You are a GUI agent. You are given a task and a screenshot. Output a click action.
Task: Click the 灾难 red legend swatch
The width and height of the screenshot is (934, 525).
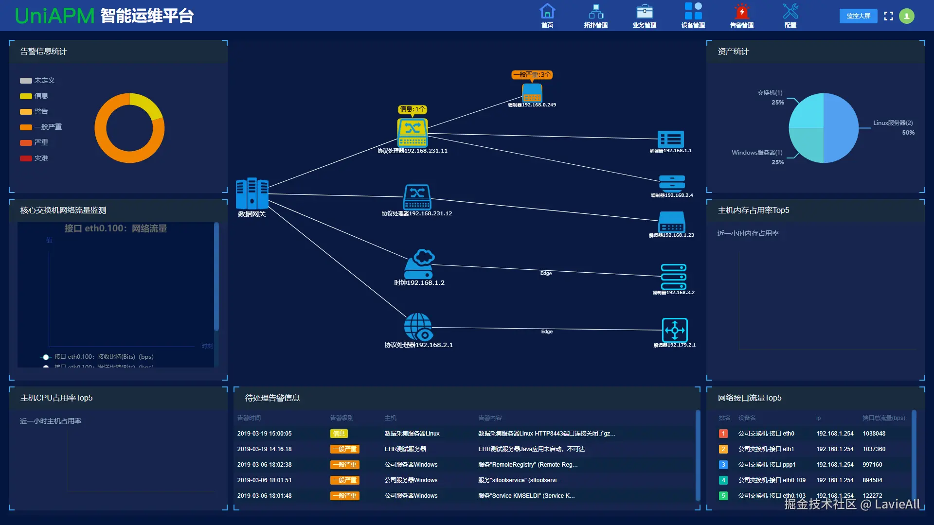coord(26,158)
